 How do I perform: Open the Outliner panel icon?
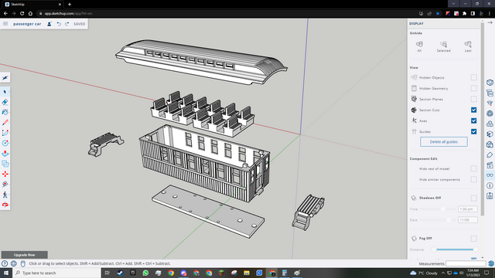tap(490, 93)
